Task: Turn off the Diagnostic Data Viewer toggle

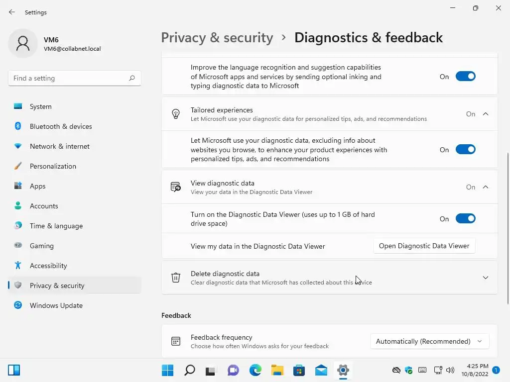Action: (465, 219)
